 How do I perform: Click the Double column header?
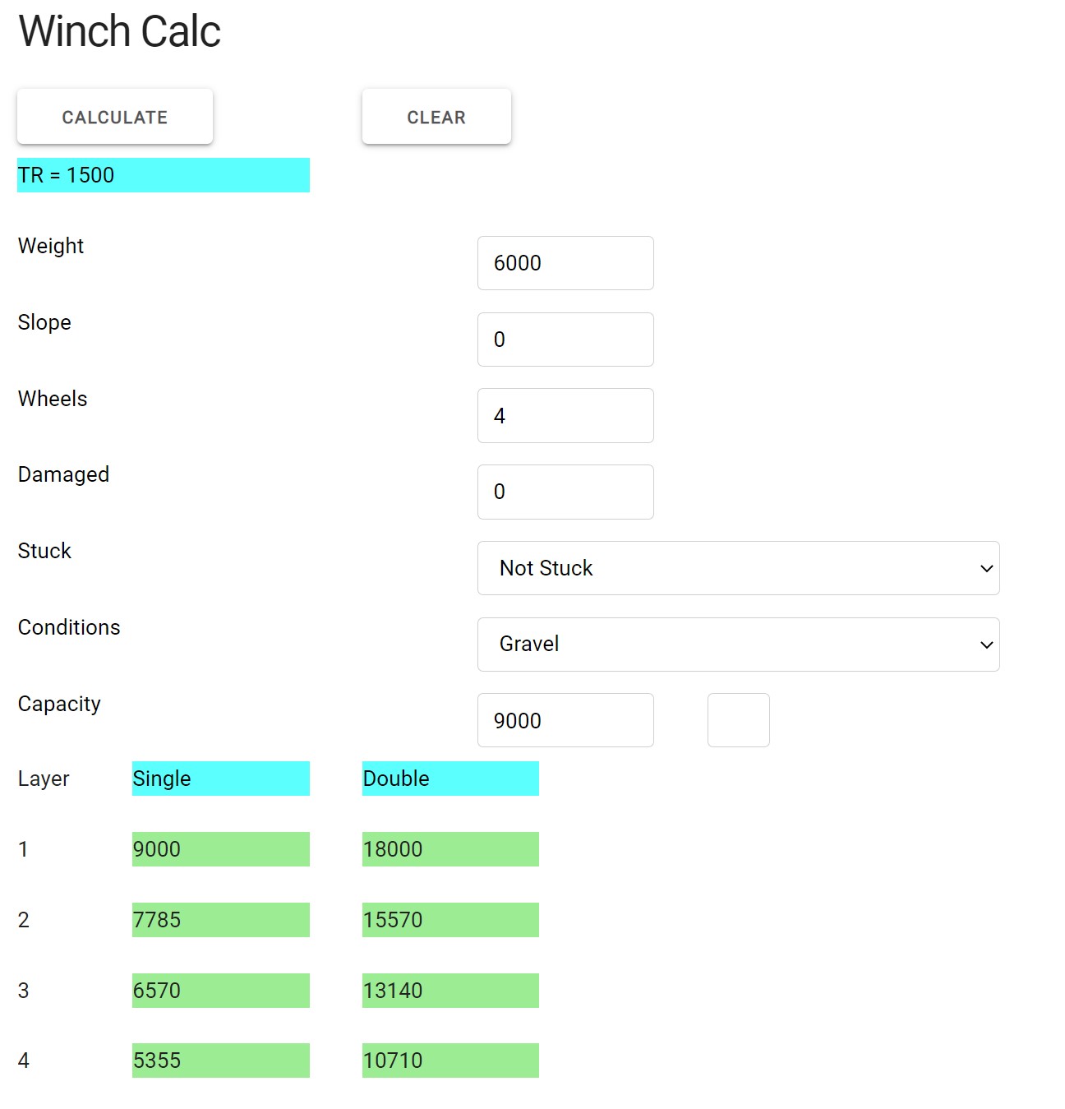point(450,779)
